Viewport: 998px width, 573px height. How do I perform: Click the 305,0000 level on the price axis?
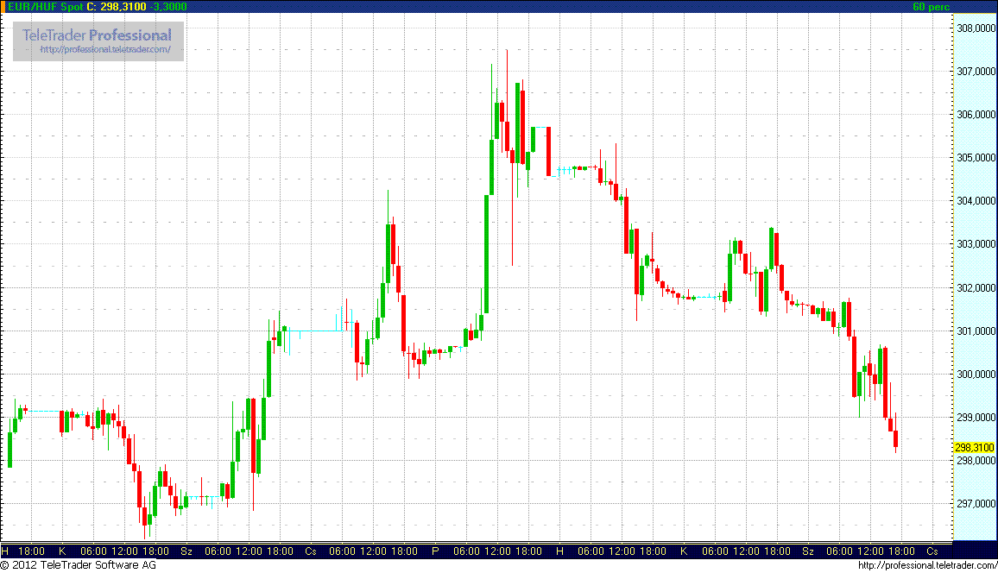(x=975, y=158)
